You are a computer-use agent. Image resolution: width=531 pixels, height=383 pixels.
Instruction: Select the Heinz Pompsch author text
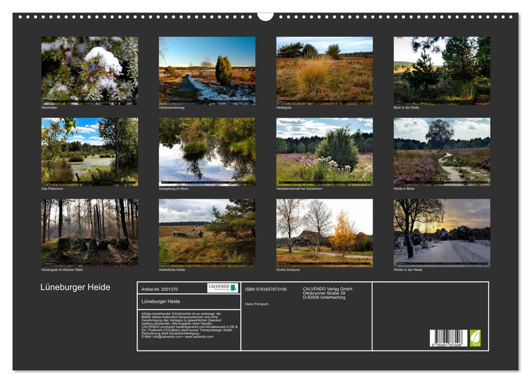pos(257,304)
